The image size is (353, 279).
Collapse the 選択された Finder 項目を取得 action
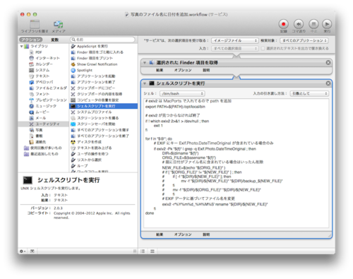click(x=145, y=63)
